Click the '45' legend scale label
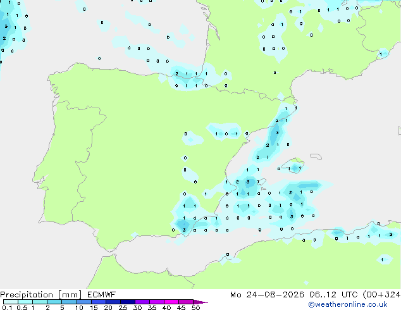 tap(181, 307)
